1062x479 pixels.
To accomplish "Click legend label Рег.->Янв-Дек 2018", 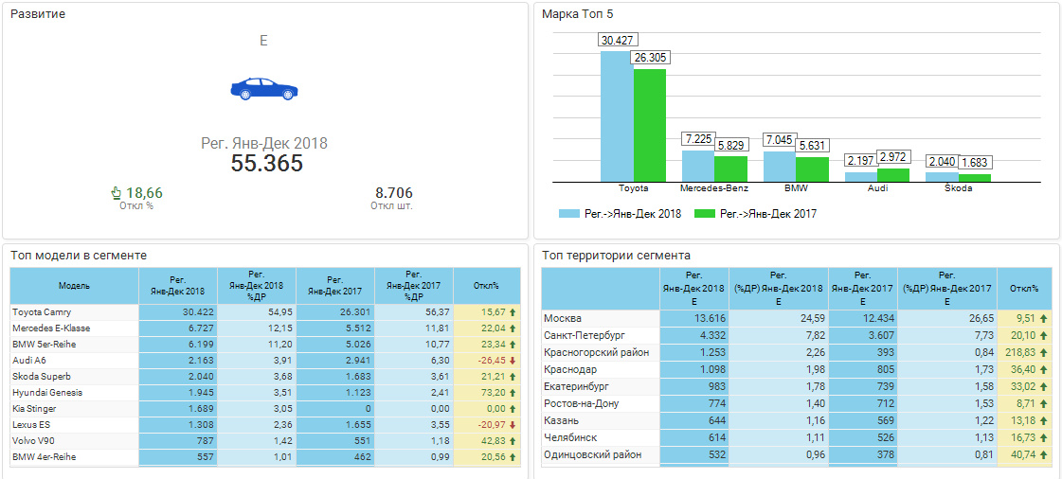I will 633,214.
